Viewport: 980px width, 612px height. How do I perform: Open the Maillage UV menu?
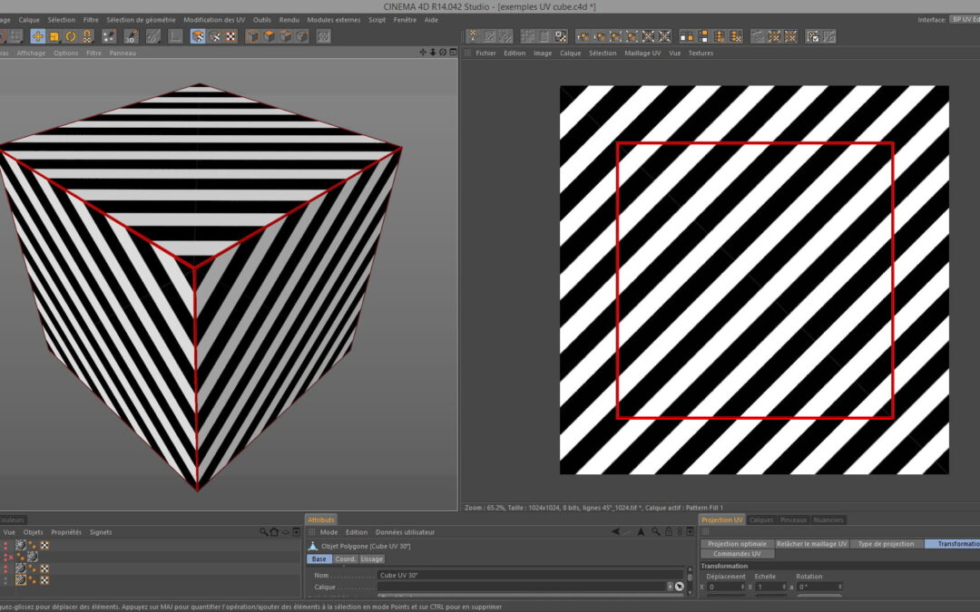pyautogui.click(x=642, y=53)
